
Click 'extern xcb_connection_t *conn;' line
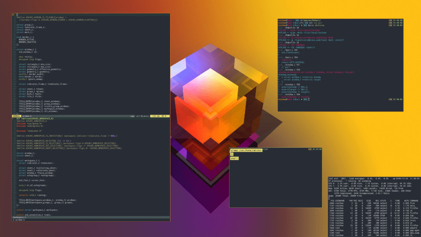pos(34,215)
